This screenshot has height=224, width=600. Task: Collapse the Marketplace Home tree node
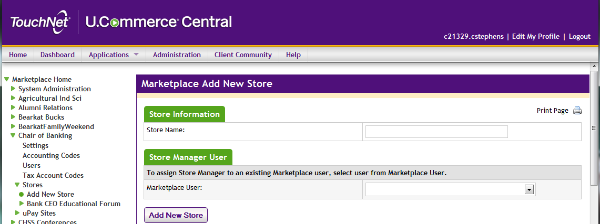[x=6, y=79]
